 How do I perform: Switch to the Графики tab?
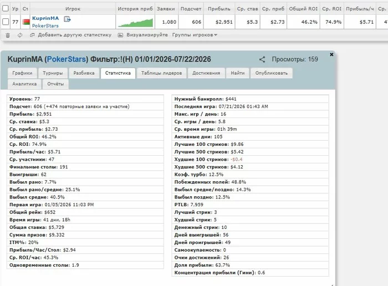[x=22, y=73]
